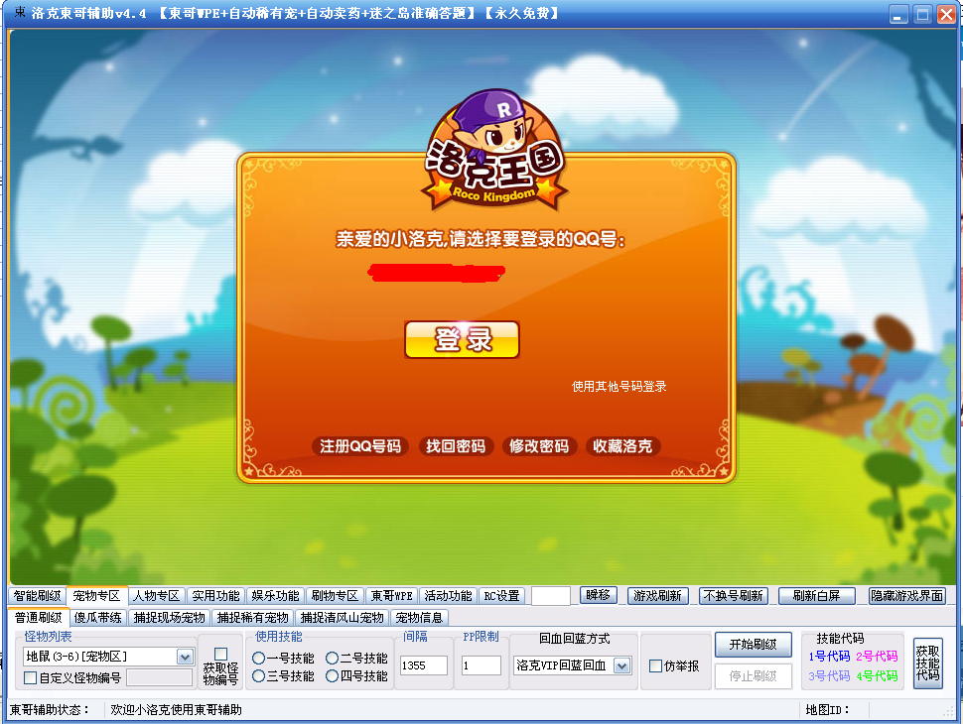Click 隐藏游戏界面 button
Screen dimensions: 963x724
[907, 596]
